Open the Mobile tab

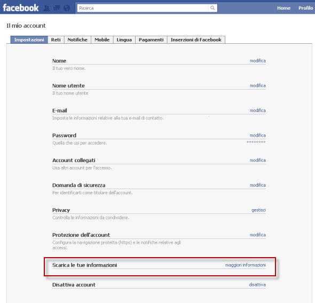pos(102,39)
